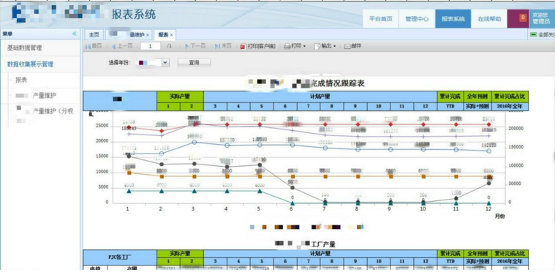Click the 查询 query button

tap(194, 63)
